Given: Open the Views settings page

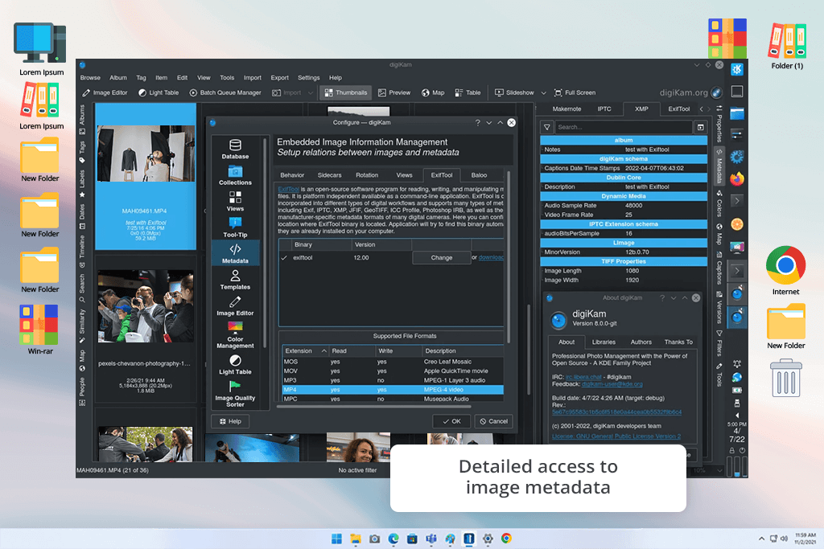Looking at the screenshot, I should pos(235,202).
